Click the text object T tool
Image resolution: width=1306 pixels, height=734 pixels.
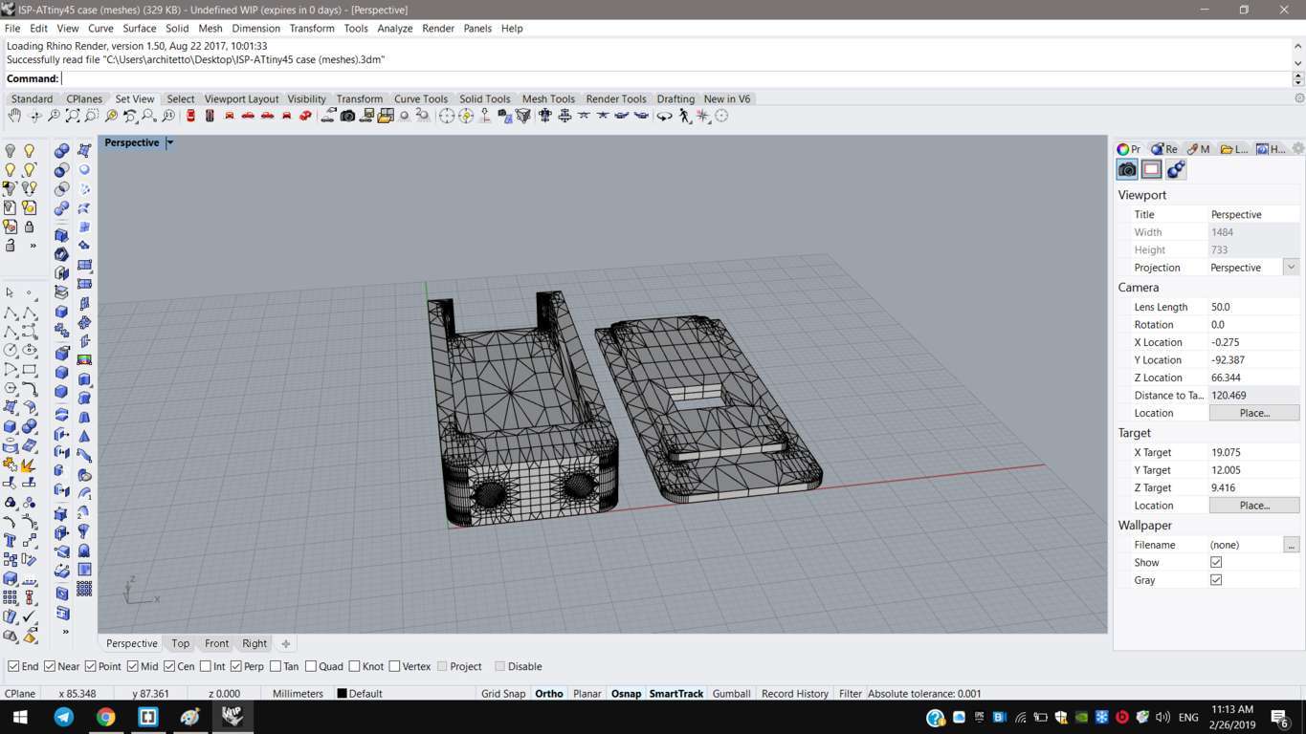click(11, 540)
